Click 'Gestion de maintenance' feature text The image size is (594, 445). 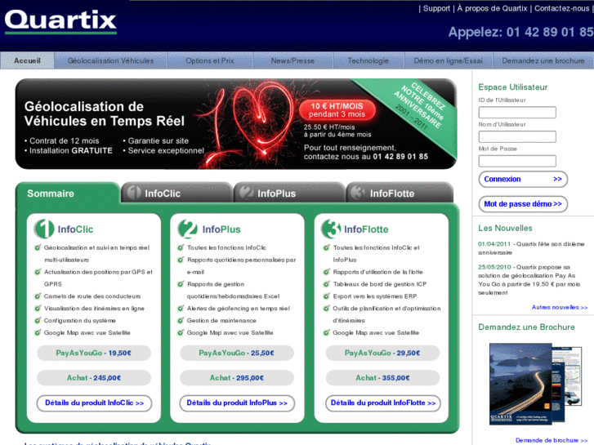[x=221, y=320]
